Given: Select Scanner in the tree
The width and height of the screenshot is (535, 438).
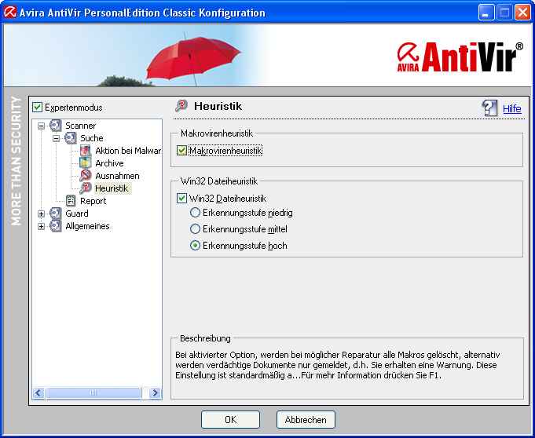Looking at the screenshot, I should [80, 126].
